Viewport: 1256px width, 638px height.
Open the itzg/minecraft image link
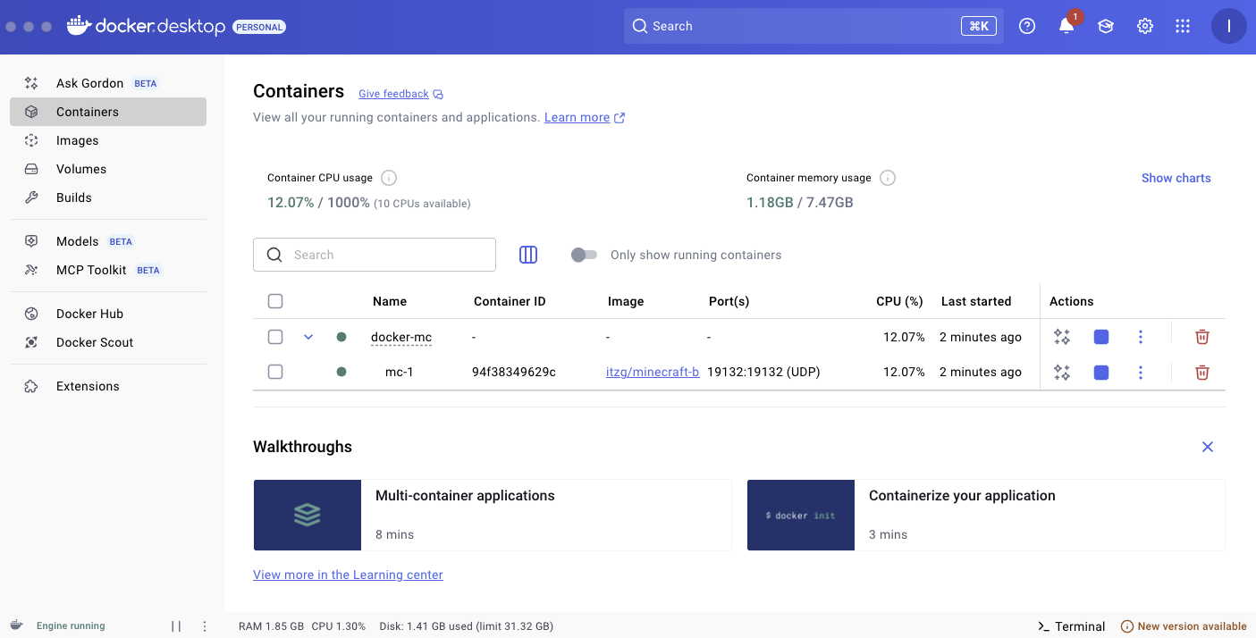click(x=653, y=372)
